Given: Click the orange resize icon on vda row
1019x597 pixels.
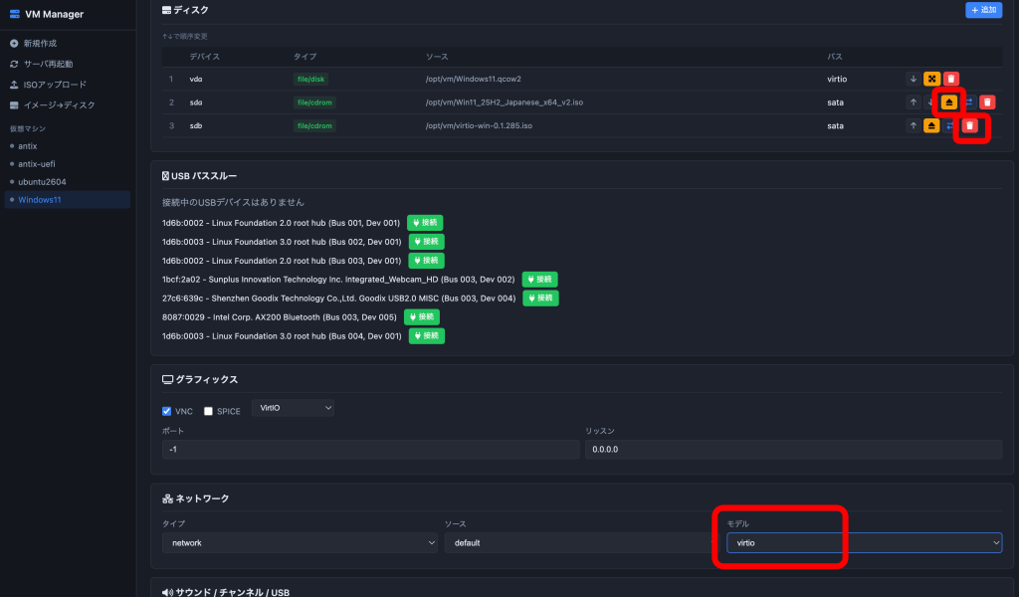Looking at the screenshot, I should [931, 80].
